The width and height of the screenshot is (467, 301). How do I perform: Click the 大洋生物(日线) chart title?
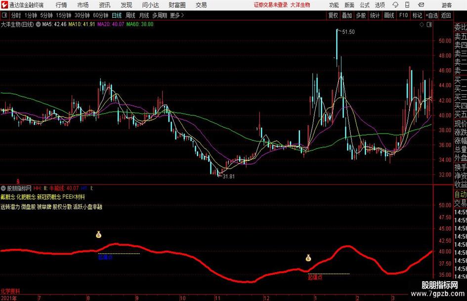(17, 24)
